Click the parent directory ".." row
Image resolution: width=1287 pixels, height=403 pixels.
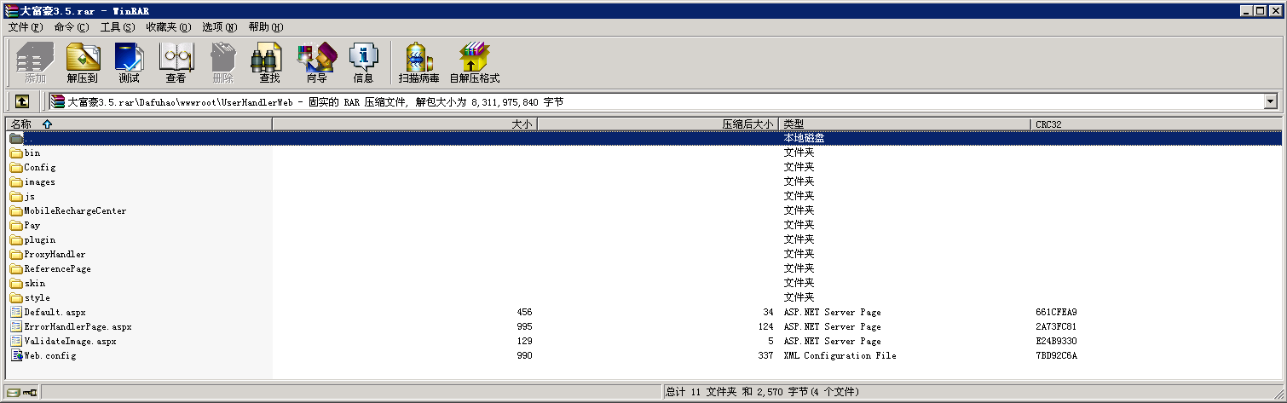click(29, 138)
